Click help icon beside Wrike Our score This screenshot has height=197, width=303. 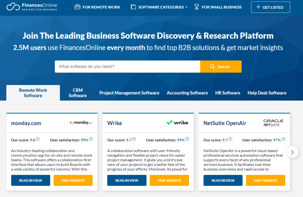[x=134, y=139]
